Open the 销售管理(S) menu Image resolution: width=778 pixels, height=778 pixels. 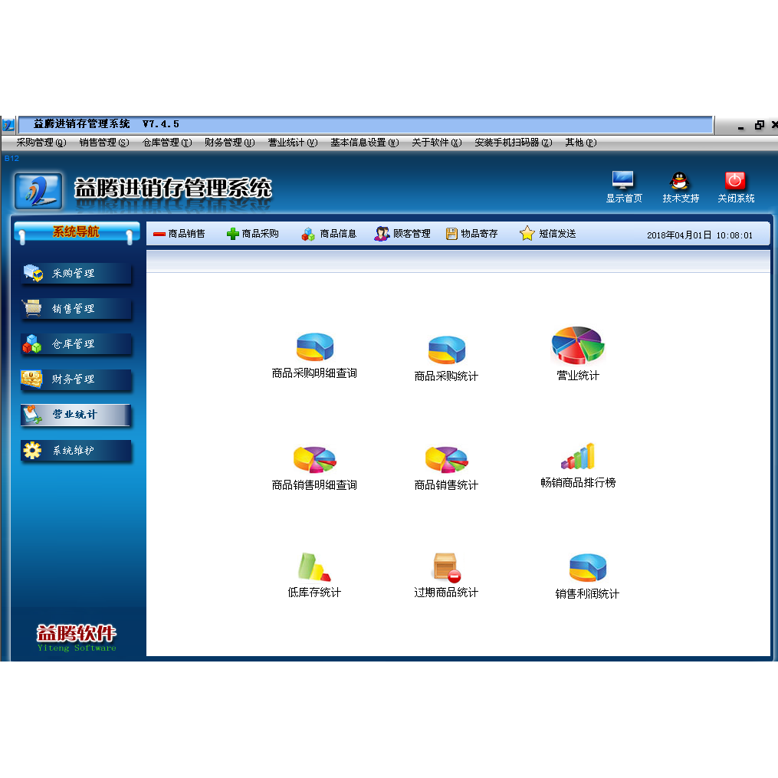(104, 143)
